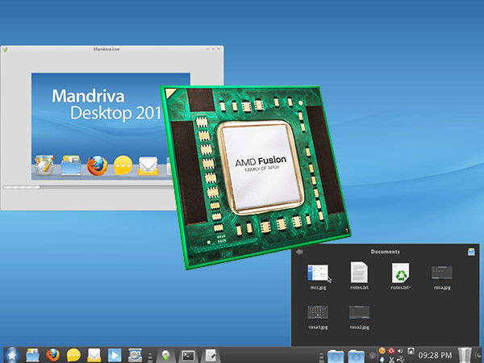The width and height of the screenshot is (484, 363).
Task: Open the yellow chat app in taskbar
Action: (x=73, y=354)
